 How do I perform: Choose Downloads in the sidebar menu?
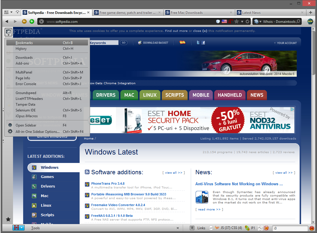pos(47,58)
